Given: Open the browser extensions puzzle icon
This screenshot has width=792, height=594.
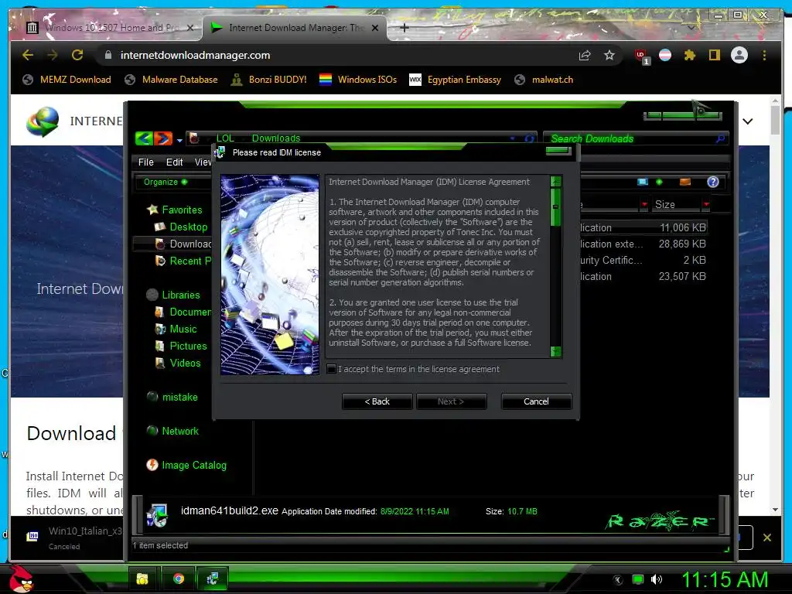Looking at the screenshot, I should click(x=690, y=55).
